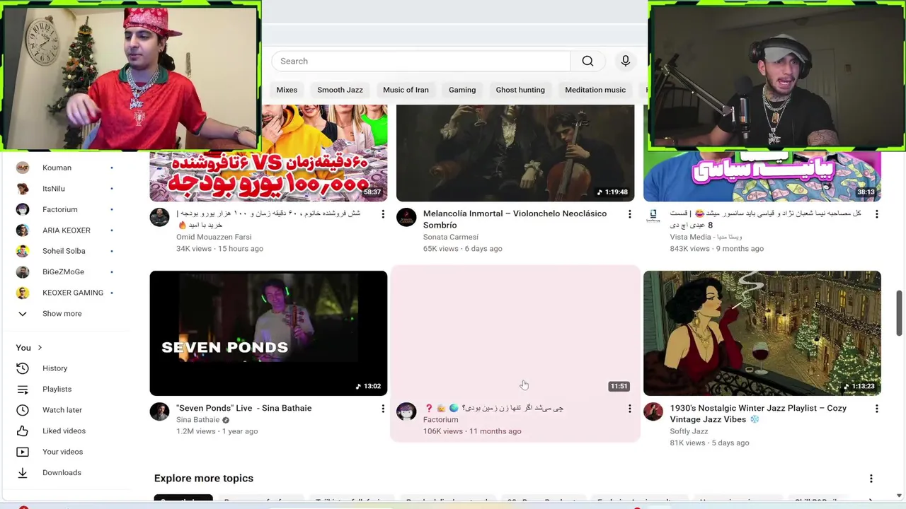Open Factorium subscription in sidebar

point(59,209)
